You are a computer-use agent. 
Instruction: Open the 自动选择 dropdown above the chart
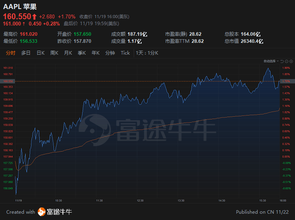point(271,61)
